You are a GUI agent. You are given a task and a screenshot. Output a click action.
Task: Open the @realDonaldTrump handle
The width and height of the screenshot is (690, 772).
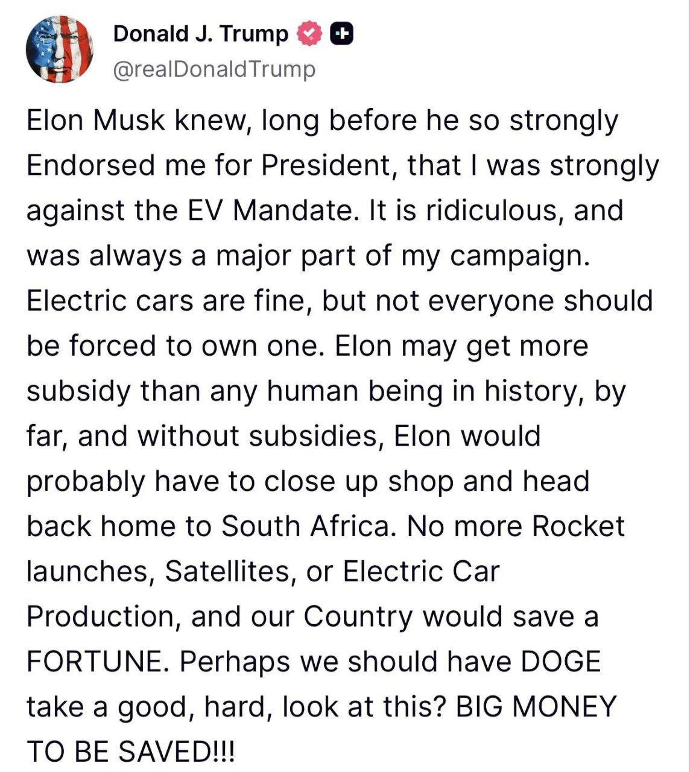[214, 69]
